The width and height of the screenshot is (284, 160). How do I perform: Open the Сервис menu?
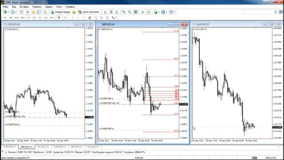click(49, 7)
